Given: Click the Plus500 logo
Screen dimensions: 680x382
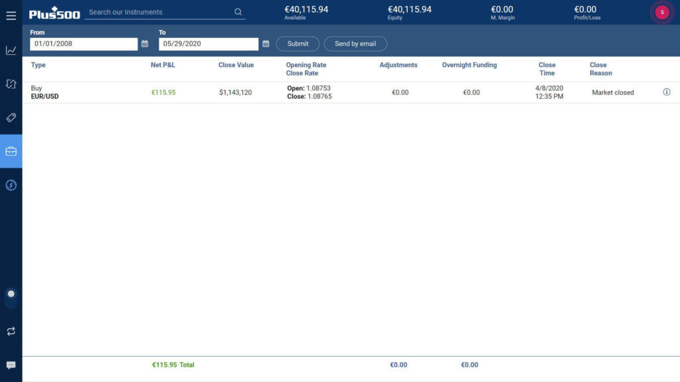Looking at the screenshot, I should 54,13.
